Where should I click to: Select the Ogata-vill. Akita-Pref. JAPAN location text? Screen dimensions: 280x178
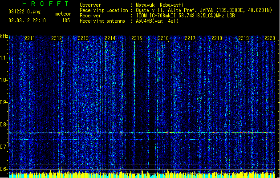point(204,10)
